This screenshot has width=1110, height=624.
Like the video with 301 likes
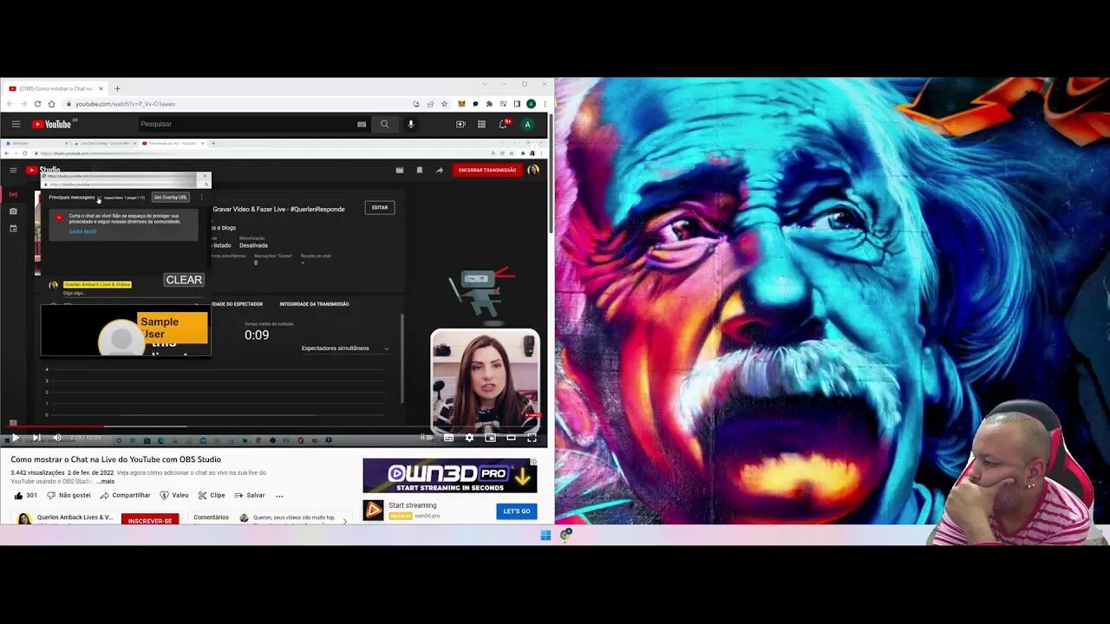point(25,496)
